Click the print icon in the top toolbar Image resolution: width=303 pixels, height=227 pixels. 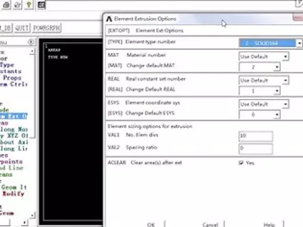(6, 5)
